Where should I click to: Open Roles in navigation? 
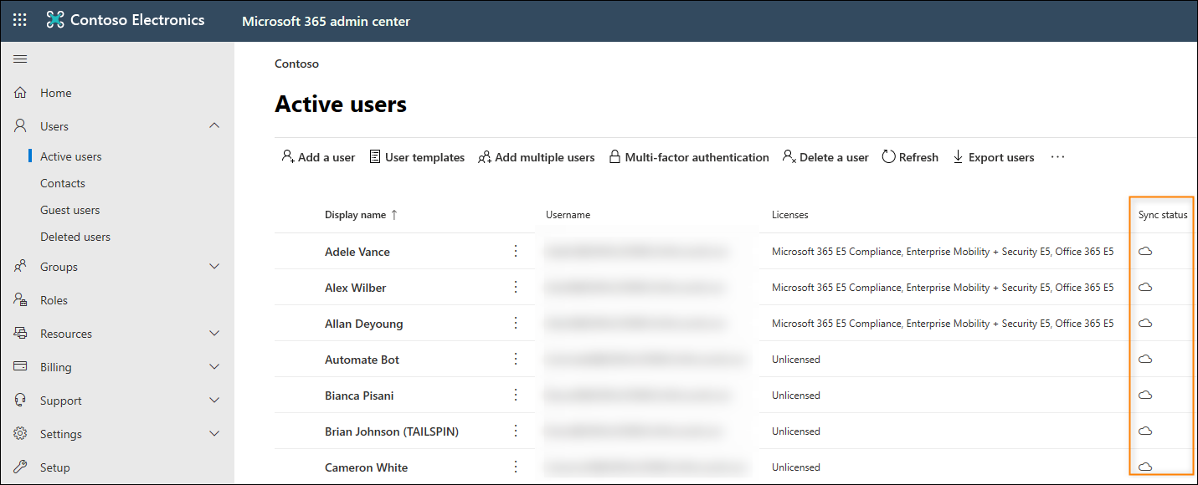click(54, 300)
